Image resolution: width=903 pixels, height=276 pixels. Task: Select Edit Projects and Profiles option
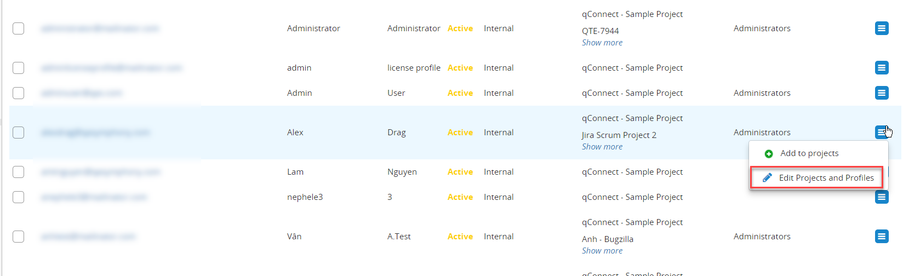click(x=826, y=178)
